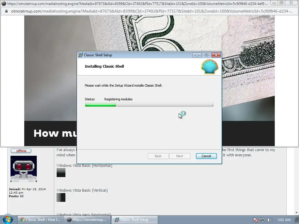The width and height of the screenshot is (299, 224).
Task: Maximize the Classic Shell Setup dialog
Action: (206, 55)
